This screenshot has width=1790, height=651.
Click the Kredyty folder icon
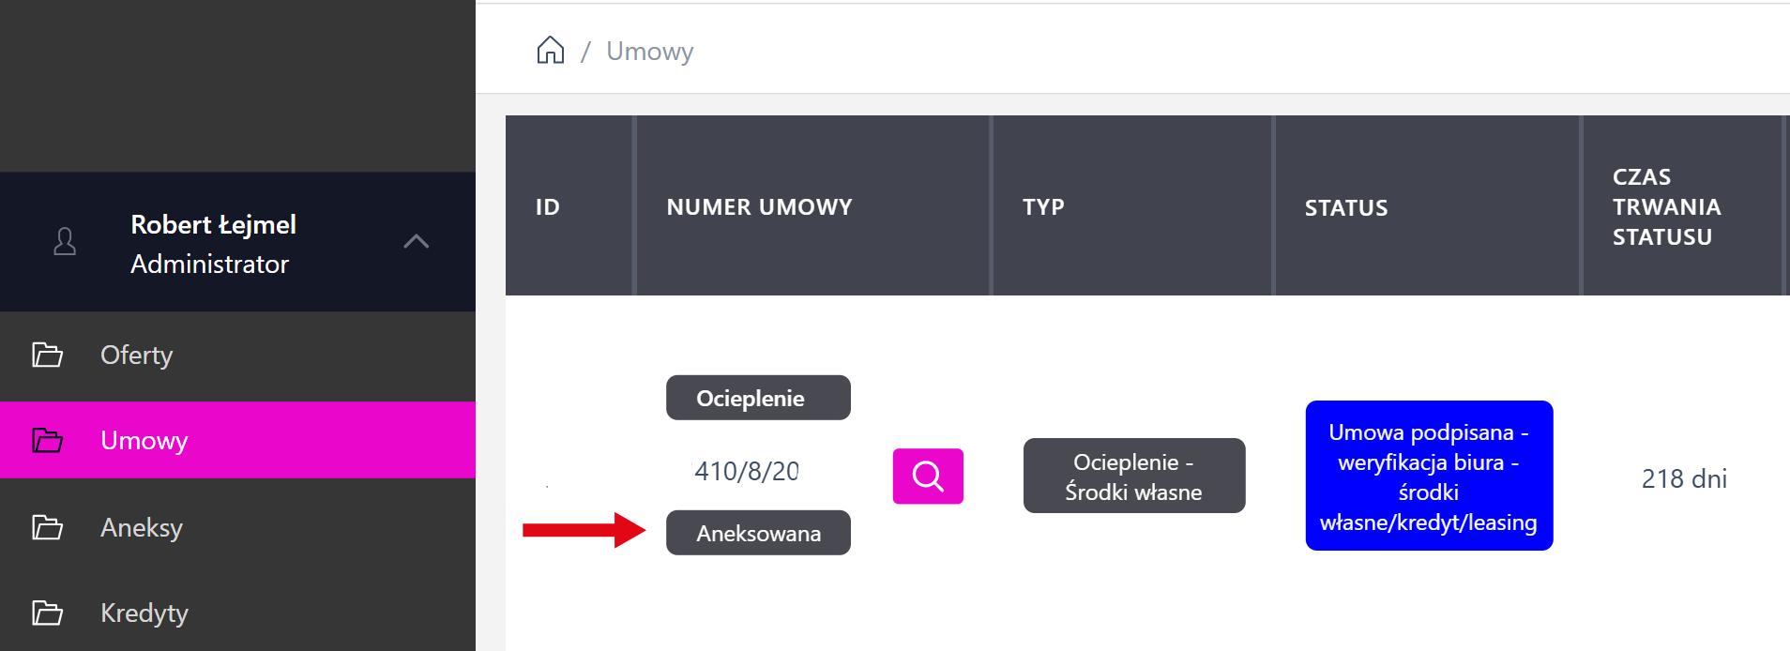pyautogui.click(x=48, y=613)
